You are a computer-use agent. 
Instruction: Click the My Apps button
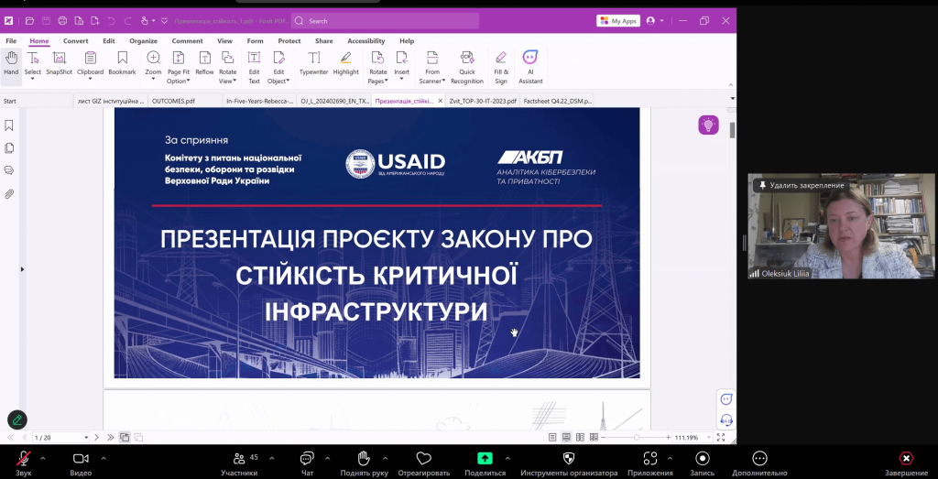(618, 20)
